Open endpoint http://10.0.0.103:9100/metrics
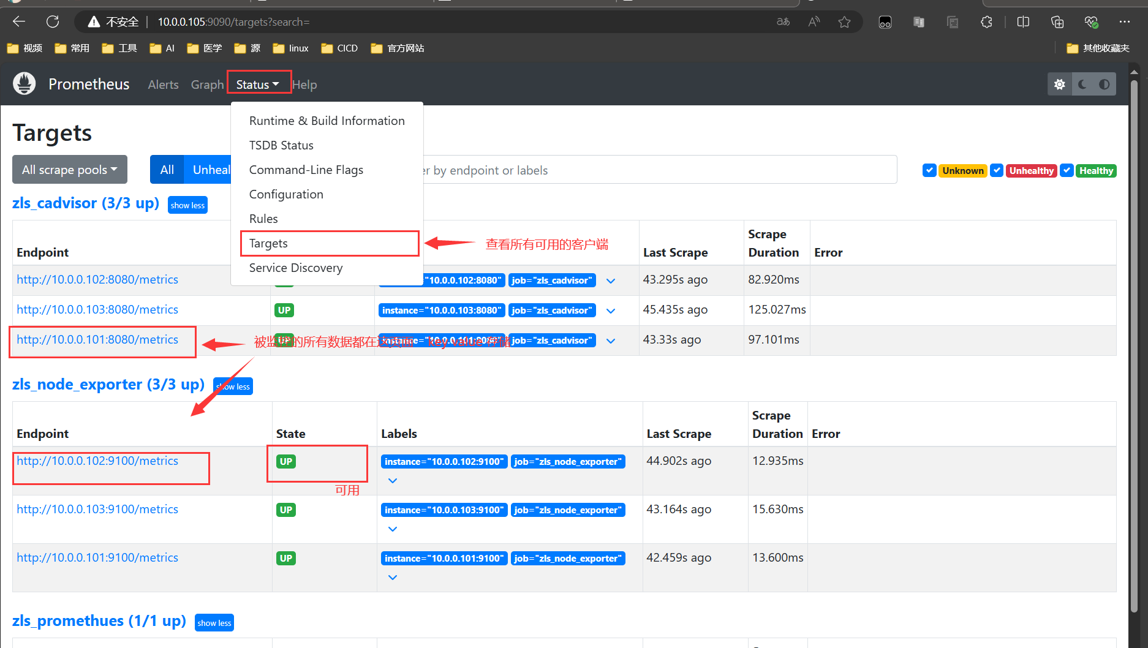Screen dimensions: 1148x648 pos(97,509)
